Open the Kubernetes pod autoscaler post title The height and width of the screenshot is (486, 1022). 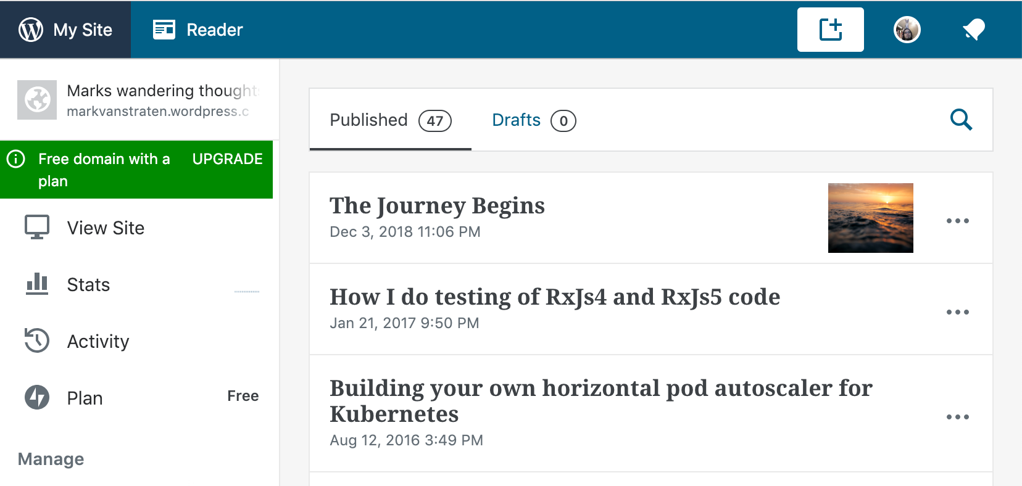pyautogui.click(x=601, y=401)
